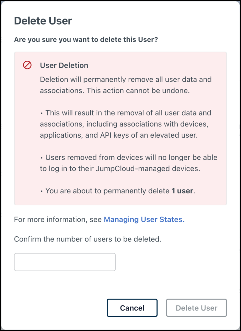Select the Delete User dialog title
This screenshot has width=241, height=331.
[43, 21]
